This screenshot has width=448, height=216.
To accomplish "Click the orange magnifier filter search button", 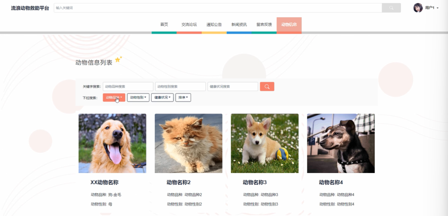I will pos(267,87).
